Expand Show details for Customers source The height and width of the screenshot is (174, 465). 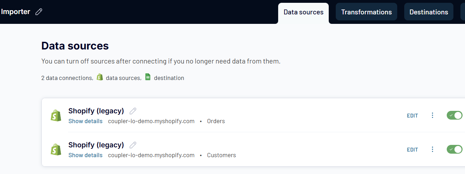coord(85,155)
